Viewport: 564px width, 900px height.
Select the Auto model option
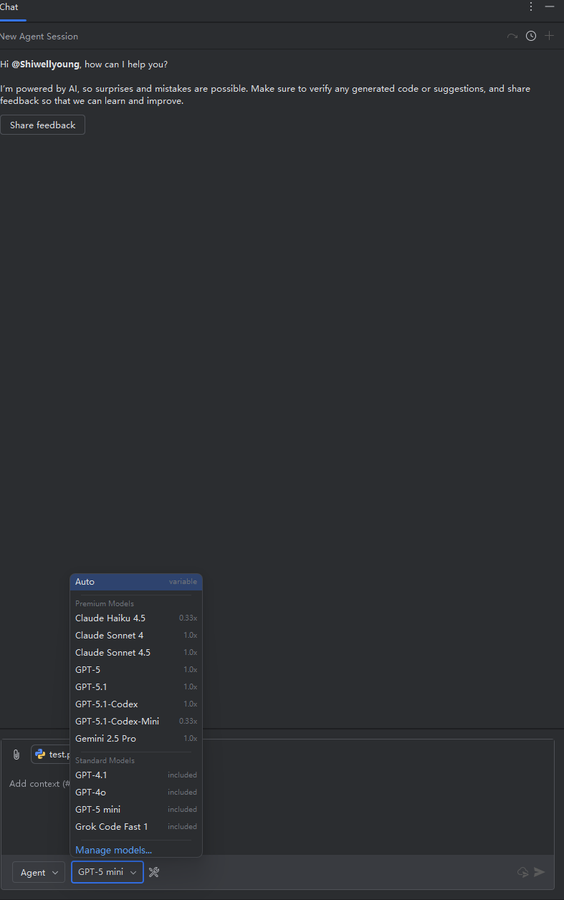[x=136, y=582]
